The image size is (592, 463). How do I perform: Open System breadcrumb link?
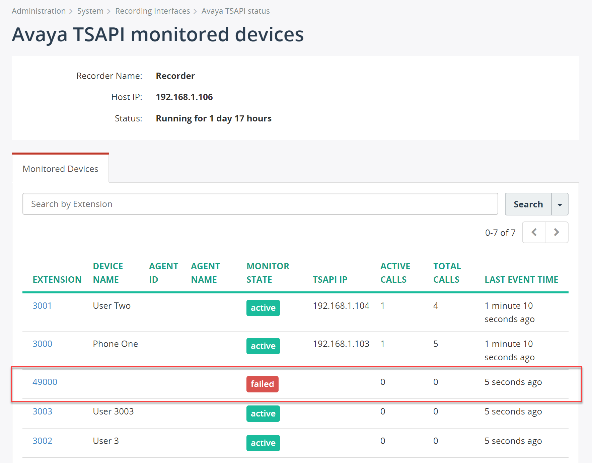(x=90, y=11)
